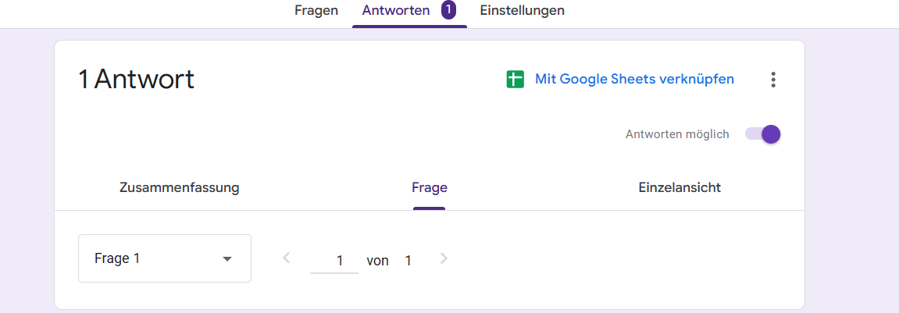This screenshot has height=313, width=899.
Task: Click the word von in pagination
Action: (x=377, y=261)
